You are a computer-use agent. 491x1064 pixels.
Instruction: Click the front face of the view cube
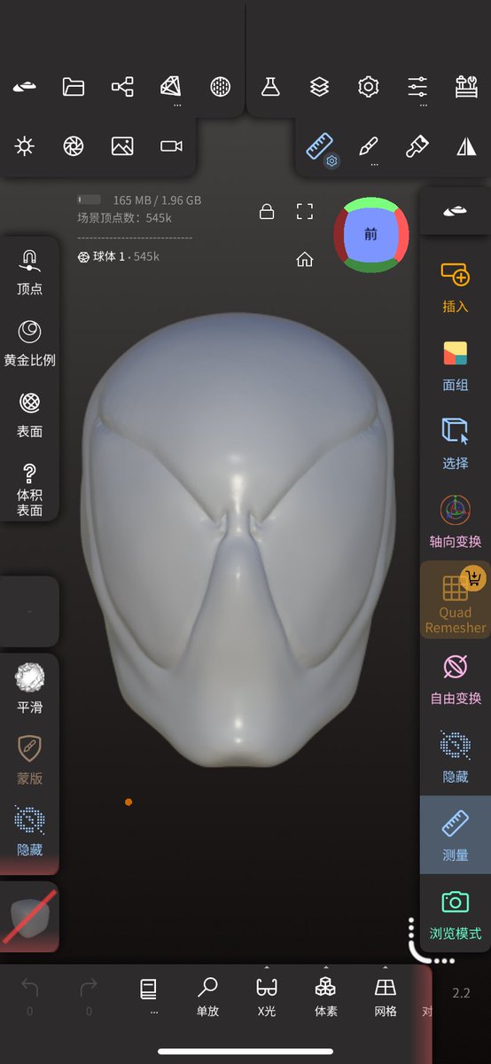point(370,234)
